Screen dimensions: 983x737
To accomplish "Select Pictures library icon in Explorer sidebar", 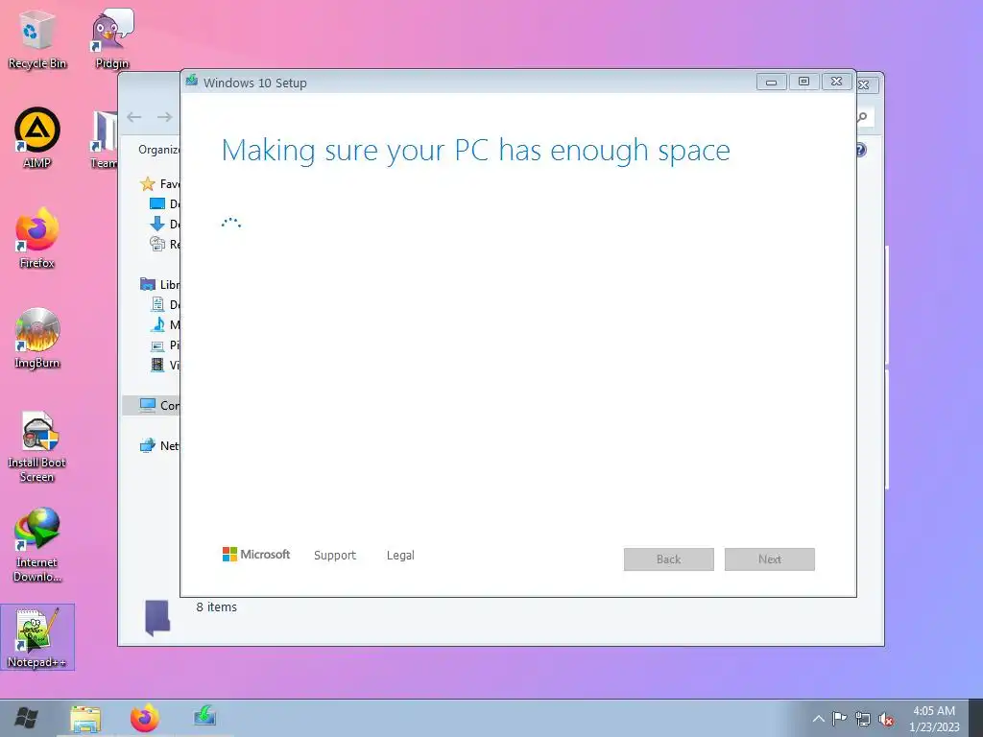I will (157, 345).
